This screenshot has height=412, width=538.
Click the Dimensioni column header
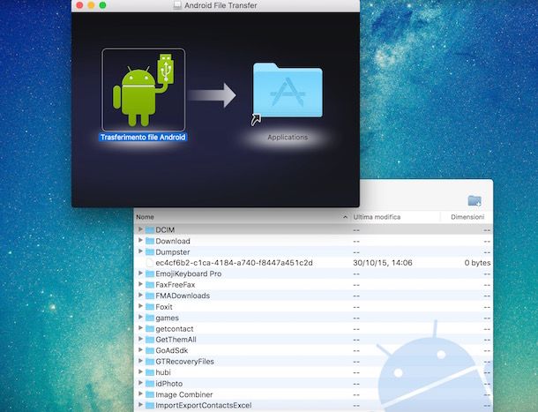(467, 217)
